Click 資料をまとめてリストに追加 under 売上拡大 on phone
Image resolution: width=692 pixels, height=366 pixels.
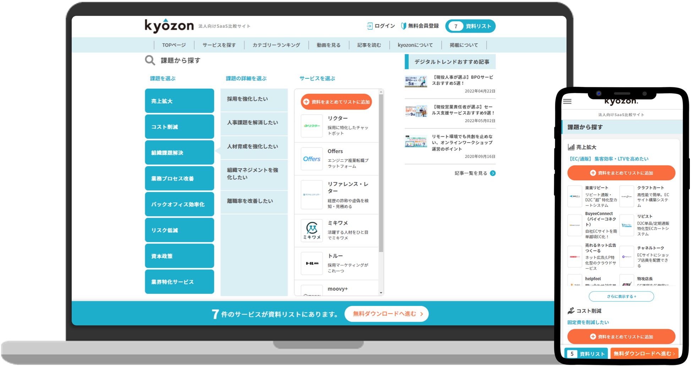coord(621,173)
